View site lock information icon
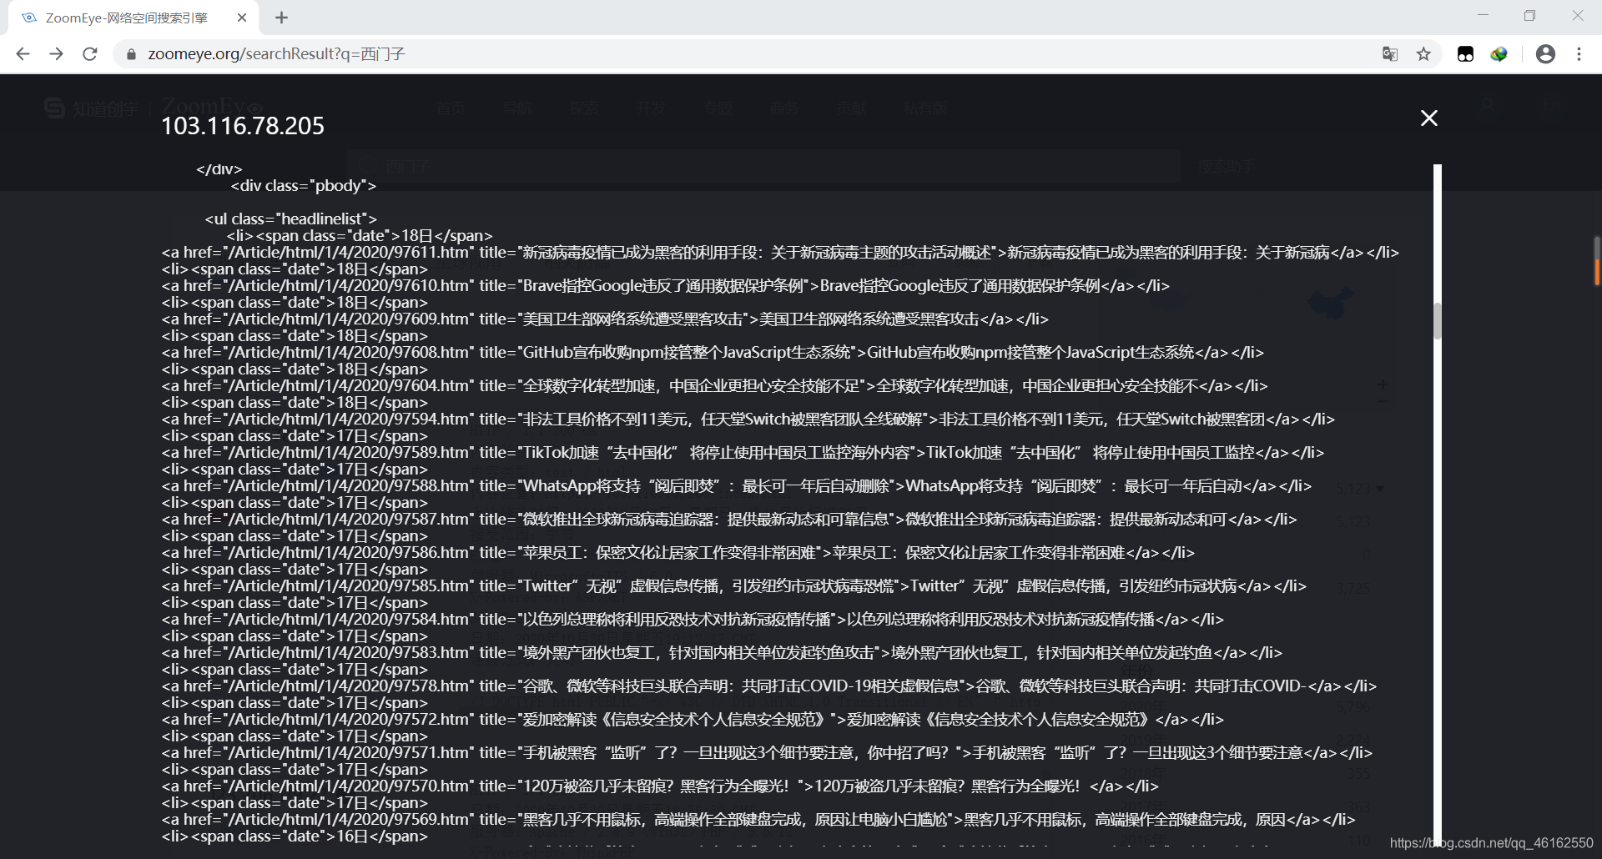The width and height of the screenshot is (1602, 859). click(x=131, y=54)
